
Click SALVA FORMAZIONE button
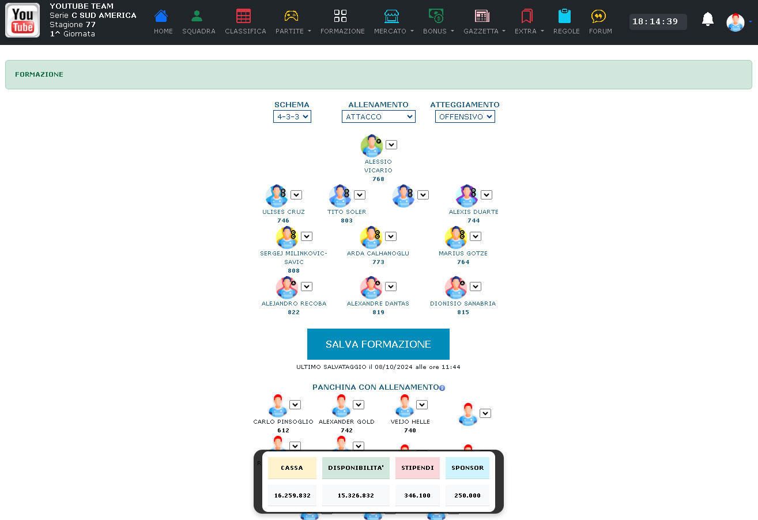tap(378, 344)
